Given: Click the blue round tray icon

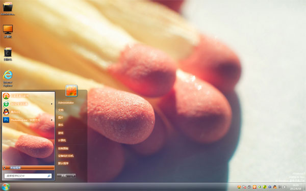Looking at the screenshot, I should coord(270,187).
